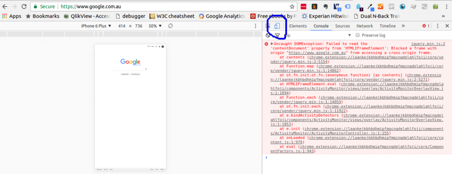Open the console filter funnel icon
The height and width of the screenshot is (174, 452).
coord(277,35)
